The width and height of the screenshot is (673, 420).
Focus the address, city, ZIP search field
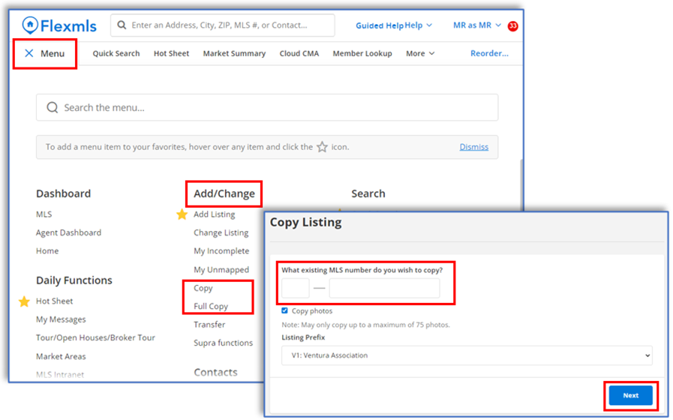[x=222, y=25]
